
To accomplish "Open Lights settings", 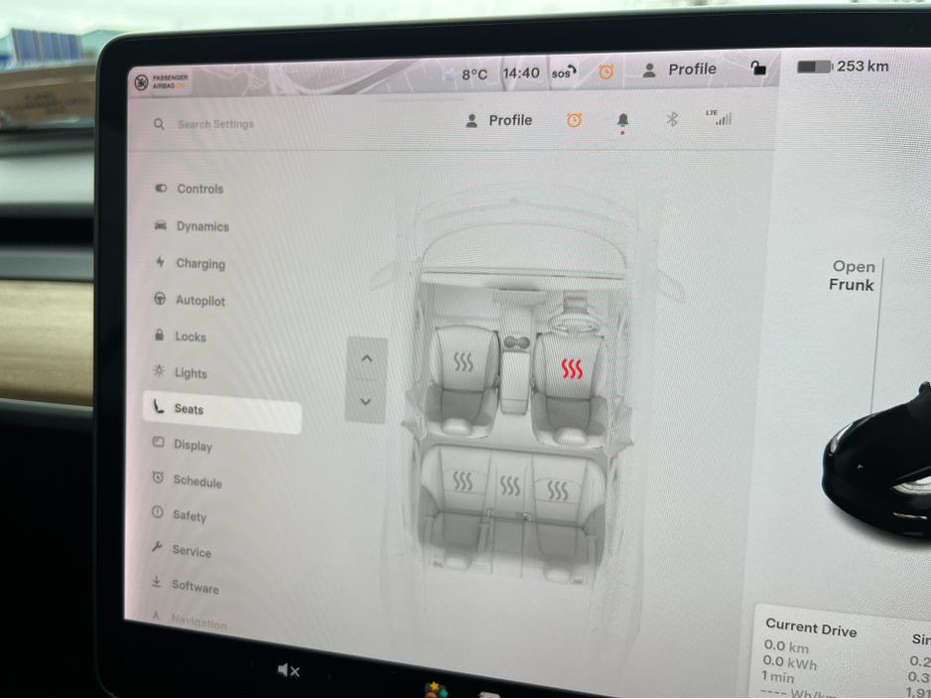I will [190, 373].
